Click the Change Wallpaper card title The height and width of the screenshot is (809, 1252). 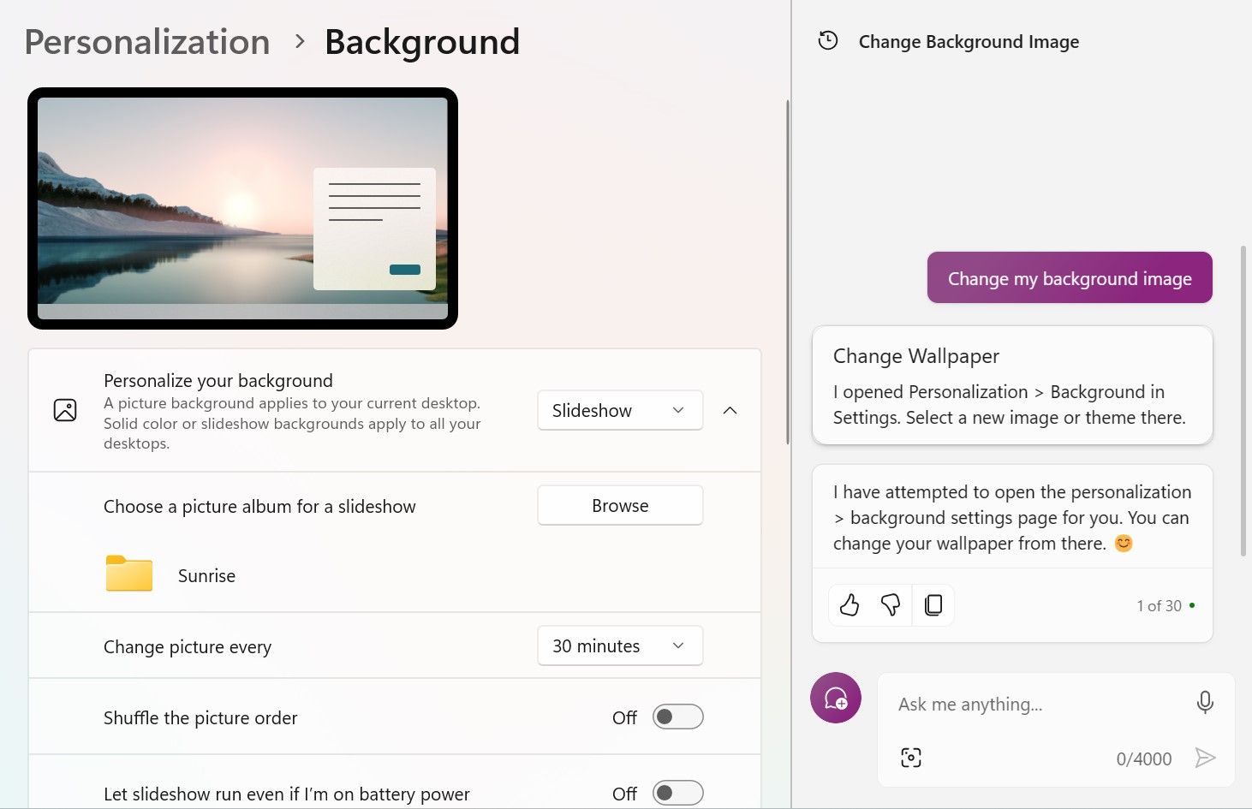coord(916,355)
